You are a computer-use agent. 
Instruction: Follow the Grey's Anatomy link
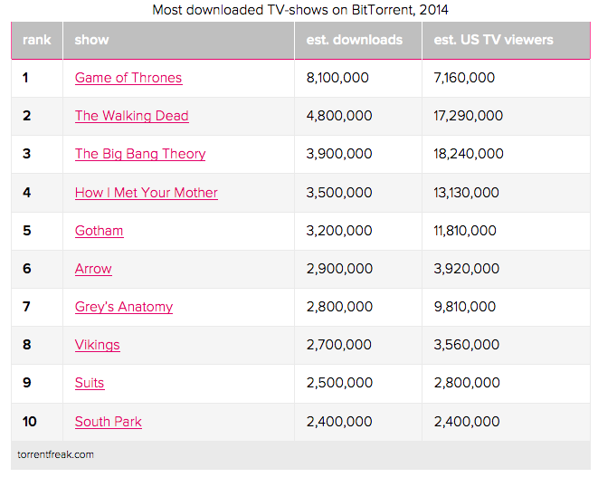(124, 307)
